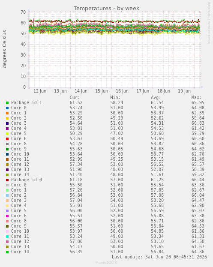The height and width of the screenshot is (267, 213).
Task: Click the dark red Package id 0 swatch
Action: [7, 180]
